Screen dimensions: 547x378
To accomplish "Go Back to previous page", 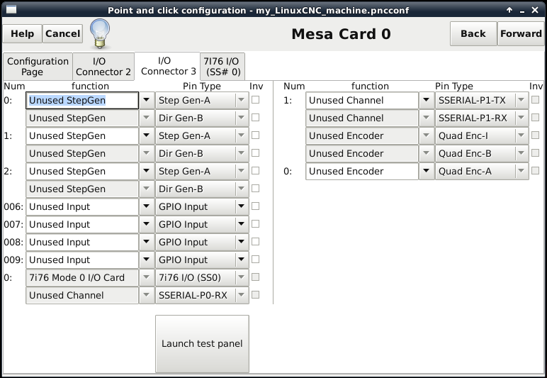I will tap(473, 33).
